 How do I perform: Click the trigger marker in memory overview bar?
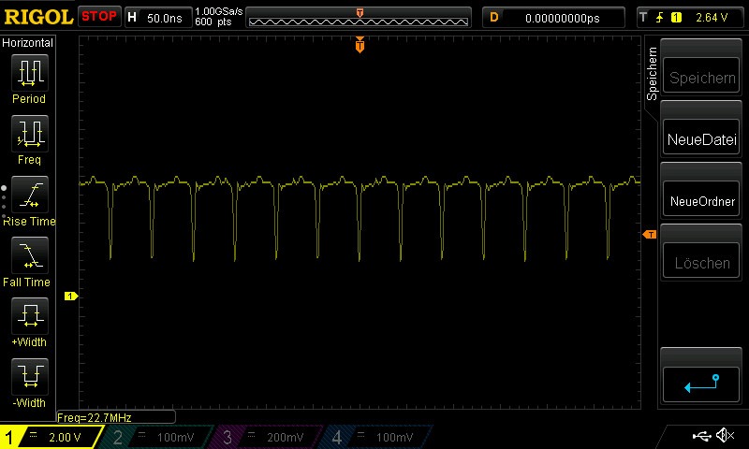pyautogui.click(x=360, y=12)
